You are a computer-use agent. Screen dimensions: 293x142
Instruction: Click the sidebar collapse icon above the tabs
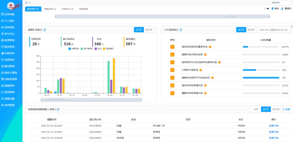(x=26, y=3)
